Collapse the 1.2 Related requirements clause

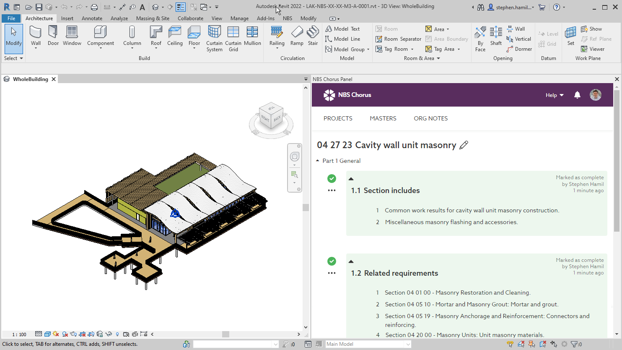pyautogui.click(x=351, y=261)
